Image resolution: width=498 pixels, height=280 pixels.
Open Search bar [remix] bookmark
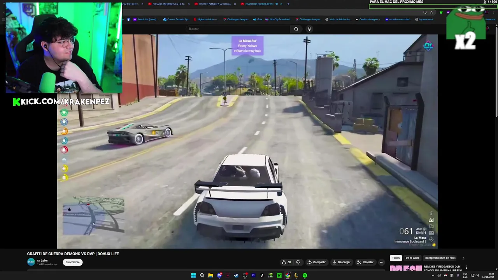[146, 19]
